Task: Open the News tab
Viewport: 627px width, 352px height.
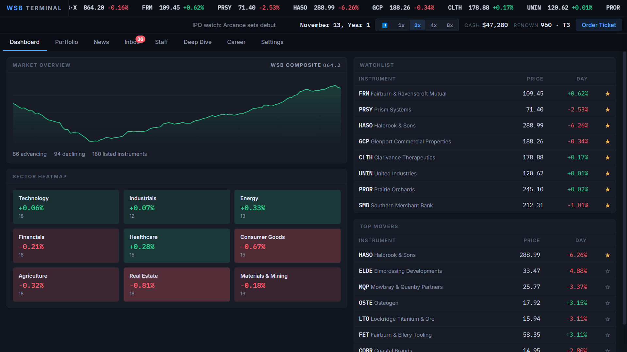Action: pos(101,42)
